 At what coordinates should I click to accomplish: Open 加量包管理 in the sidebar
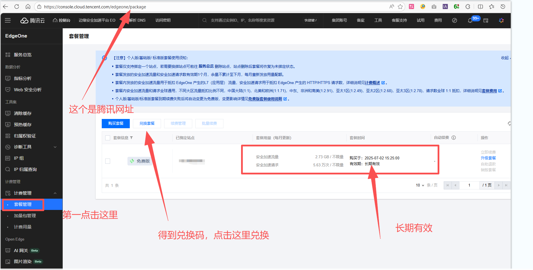click(25, 216)
